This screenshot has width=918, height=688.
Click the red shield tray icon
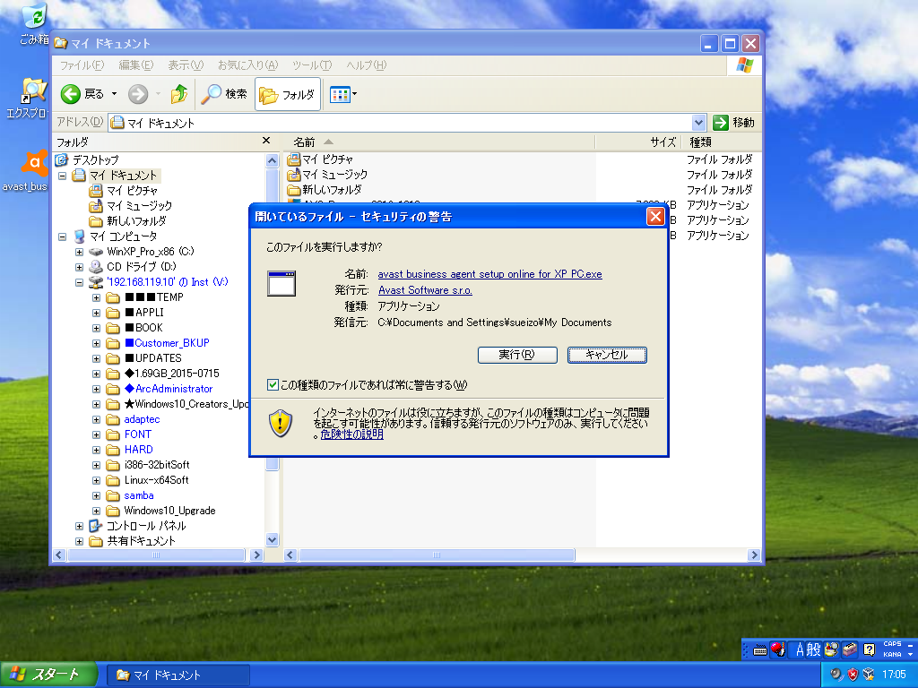(x=853, y=675)
